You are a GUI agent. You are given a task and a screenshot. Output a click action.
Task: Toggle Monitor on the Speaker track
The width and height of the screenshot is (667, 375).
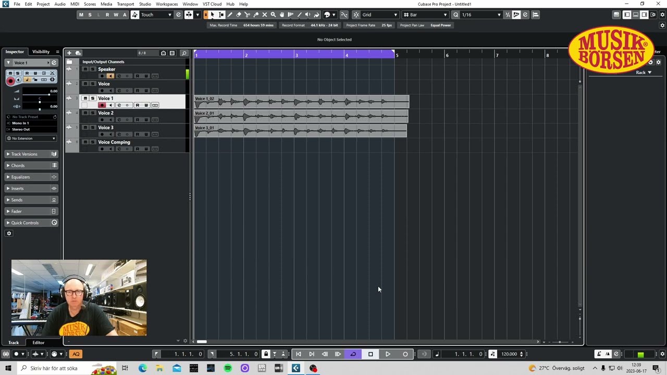click(x=110, y=76)
